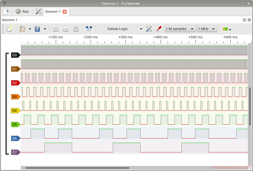Open the 1 M samples dropdown

tap(180, 29)
